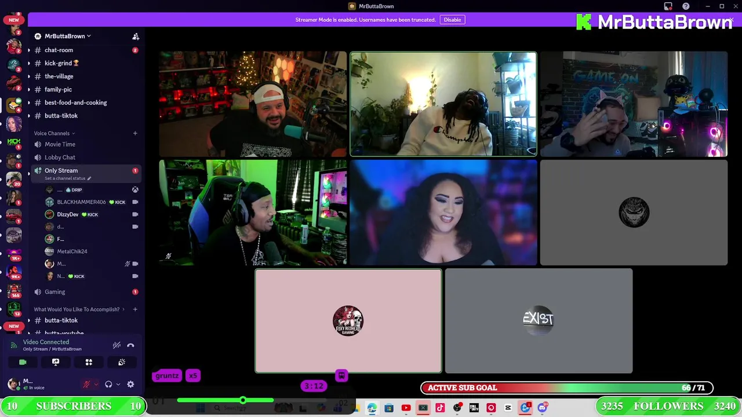742x417 pixels.
Task: Open the butta-tiktok channel under Voice Channels section
Action: (x=85, y=116)
